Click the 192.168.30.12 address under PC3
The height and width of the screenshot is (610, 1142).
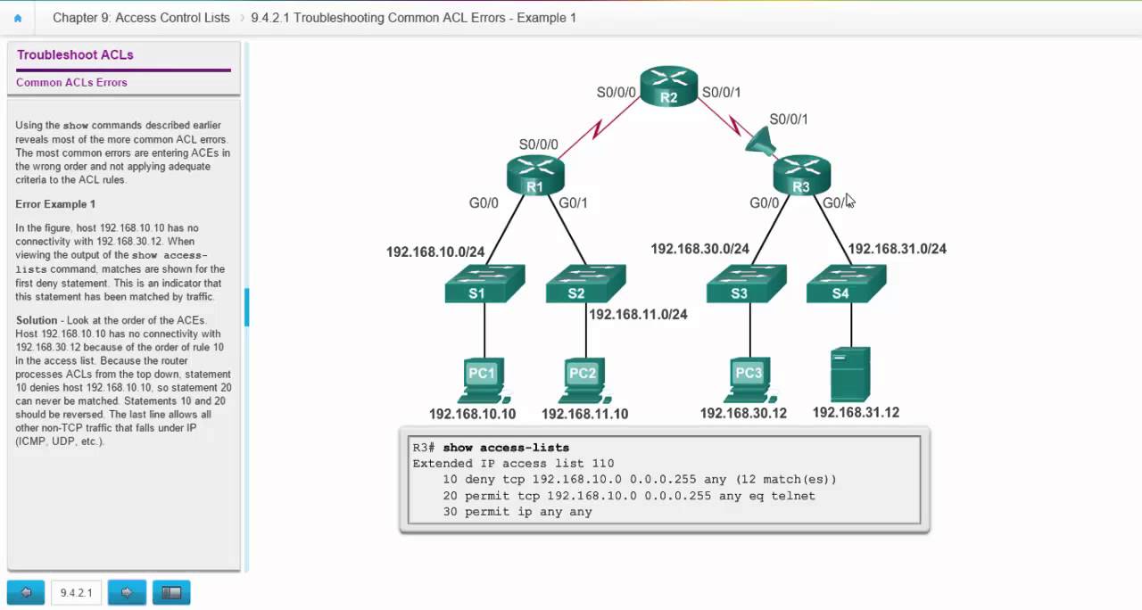tap(743, 413)
